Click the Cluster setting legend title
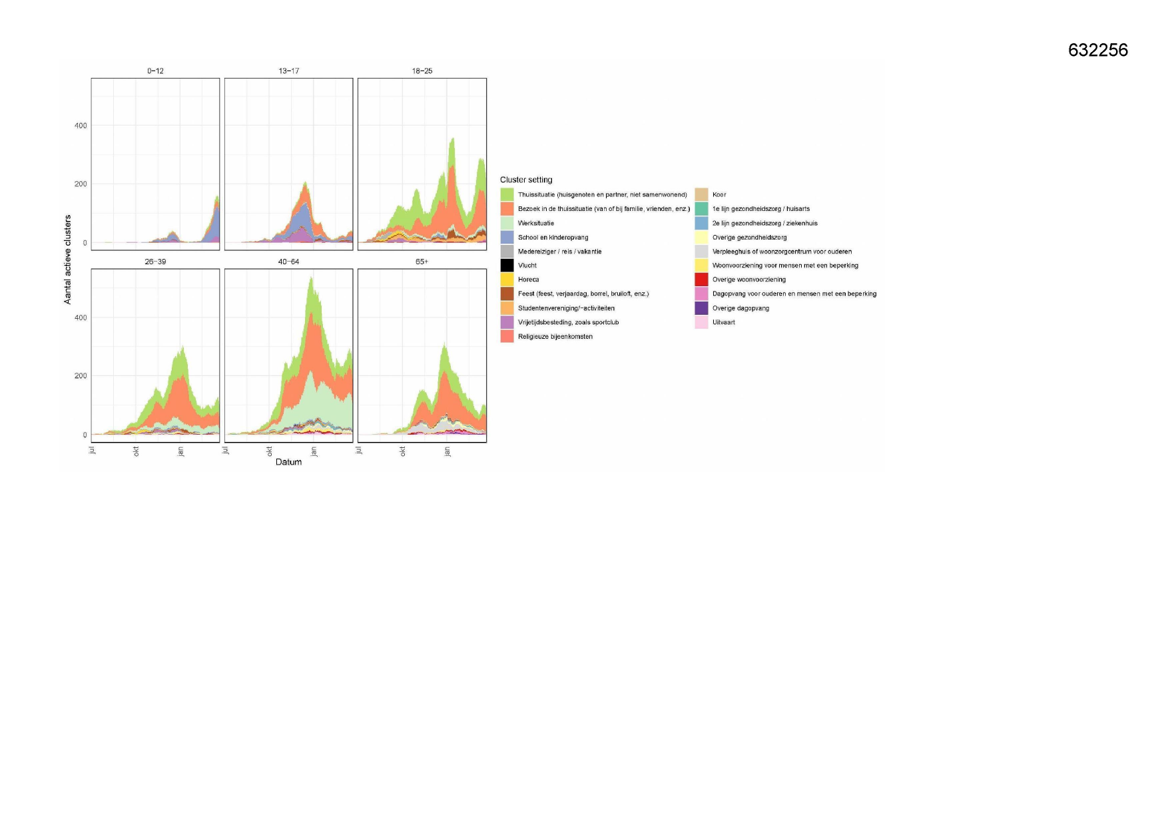Viewport: 1168px width, 826px height. pyautogui.click(x=526, y=180)
